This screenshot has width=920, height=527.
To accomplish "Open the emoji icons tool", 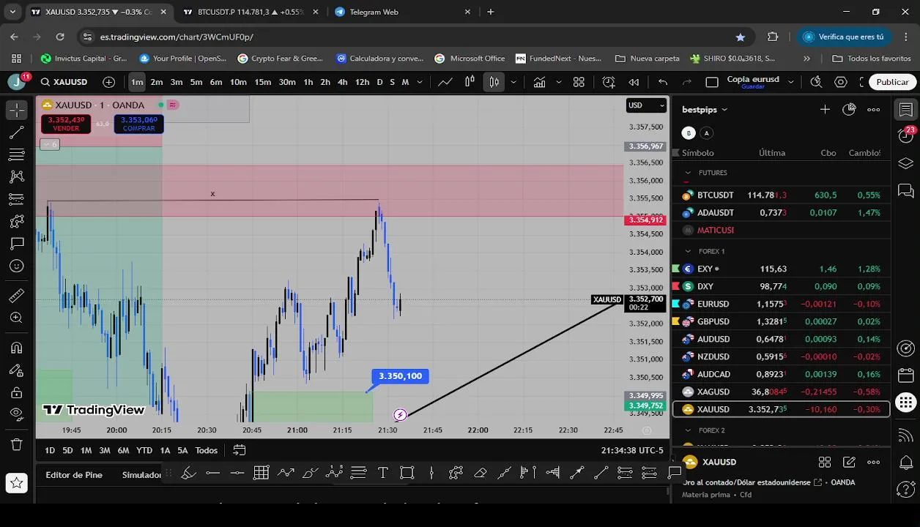I will pos(16,266).
